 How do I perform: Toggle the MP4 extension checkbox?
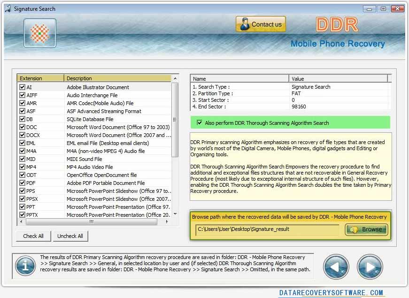tap(22, 167)
